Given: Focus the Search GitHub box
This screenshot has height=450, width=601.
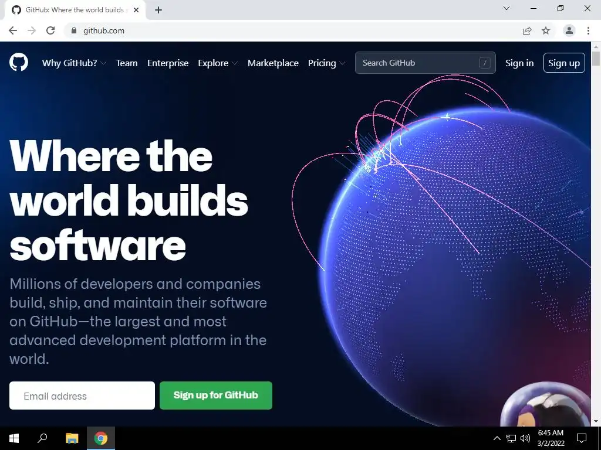Looking at the screenshot, I should pos(425,63).
